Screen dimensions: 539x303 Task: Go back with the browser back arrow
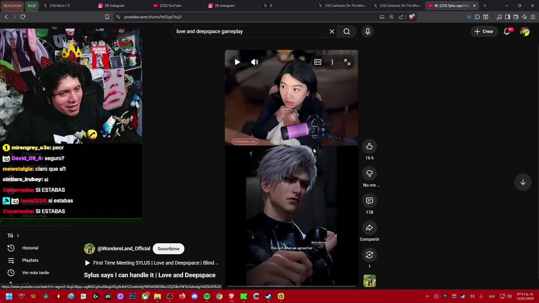[x=6, y=17]
